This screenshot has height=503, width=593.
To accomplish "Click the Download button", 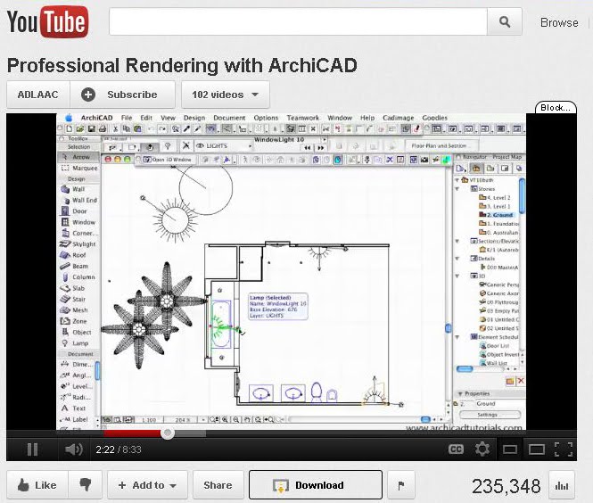I will [316, 485].
